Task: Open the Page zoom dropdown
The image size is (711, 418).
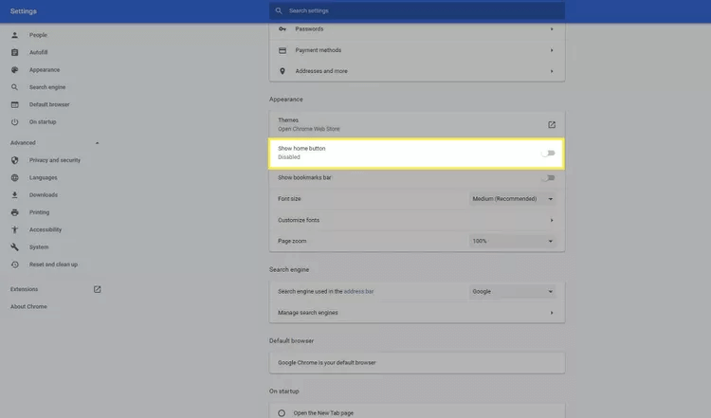Action: click(512, 241)
